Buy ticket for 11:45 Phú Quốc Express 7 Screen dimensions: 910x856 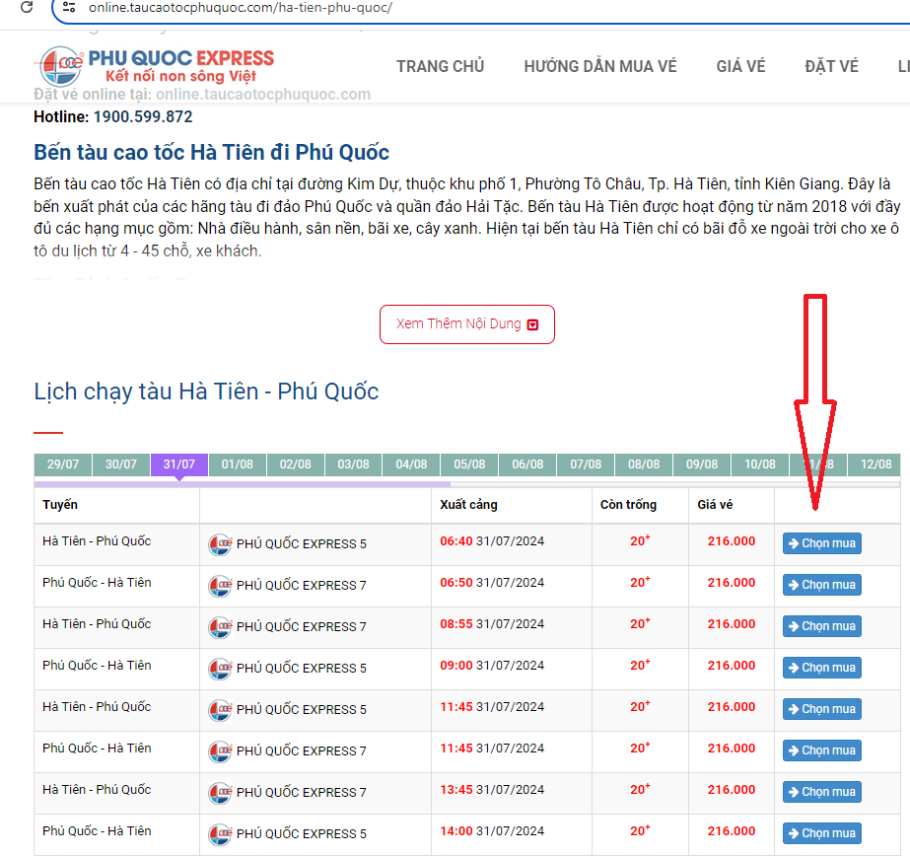click(x=822, y=750)
